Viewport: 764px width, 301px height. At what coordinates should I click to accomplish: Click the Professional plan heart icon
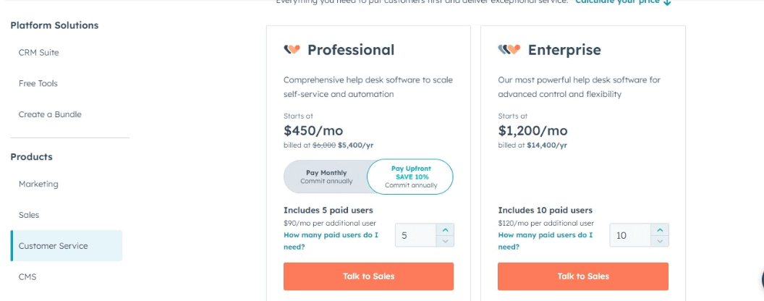(292, 50)
